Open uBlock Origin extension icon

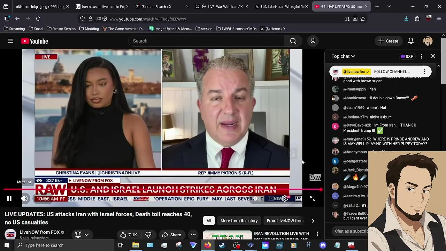tap(428, 18)
